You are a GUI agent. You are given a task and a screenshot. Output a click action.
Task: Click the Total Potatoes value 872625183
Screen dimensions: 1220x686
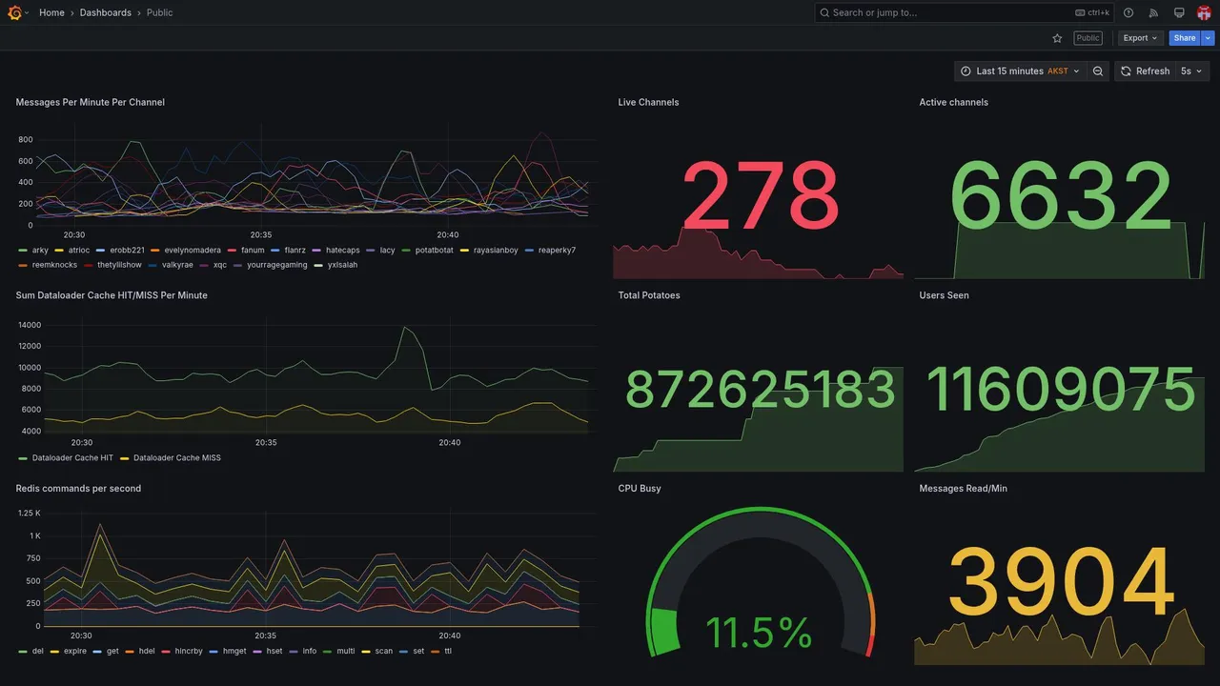tap(761, 391)
